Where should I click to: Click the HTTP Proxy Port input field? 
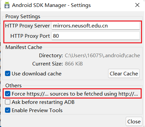click(x=96, y=36)
